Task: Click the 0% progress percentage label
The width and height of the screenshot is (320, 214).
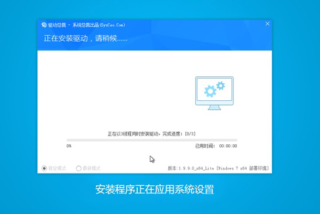Action: [x=69, y=146]
